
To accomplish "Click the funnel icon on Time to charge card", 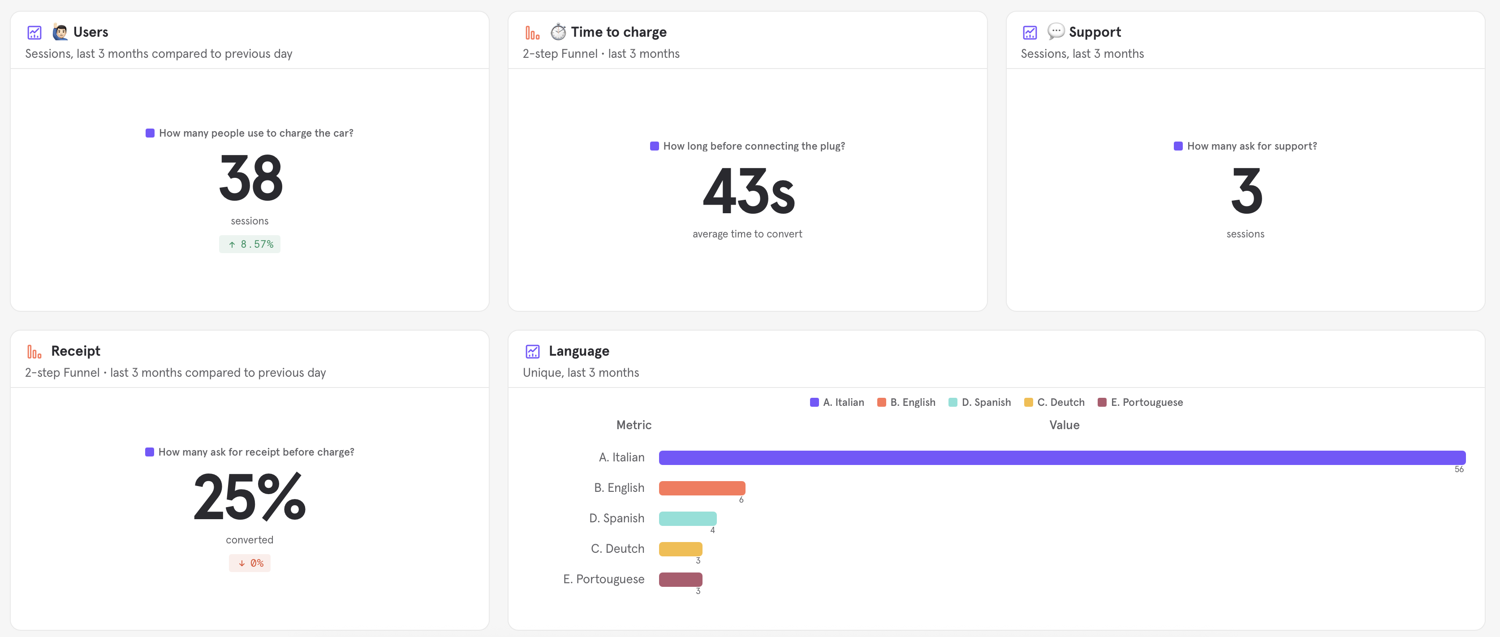I will 532,33.
